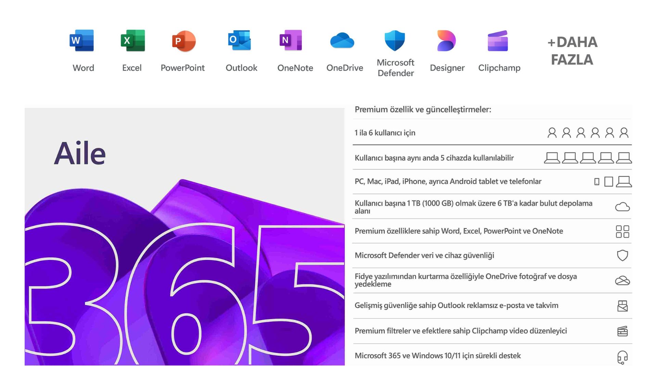Click the Word app icon
This screenshot has width=657, height=369.
pos(82,41)
